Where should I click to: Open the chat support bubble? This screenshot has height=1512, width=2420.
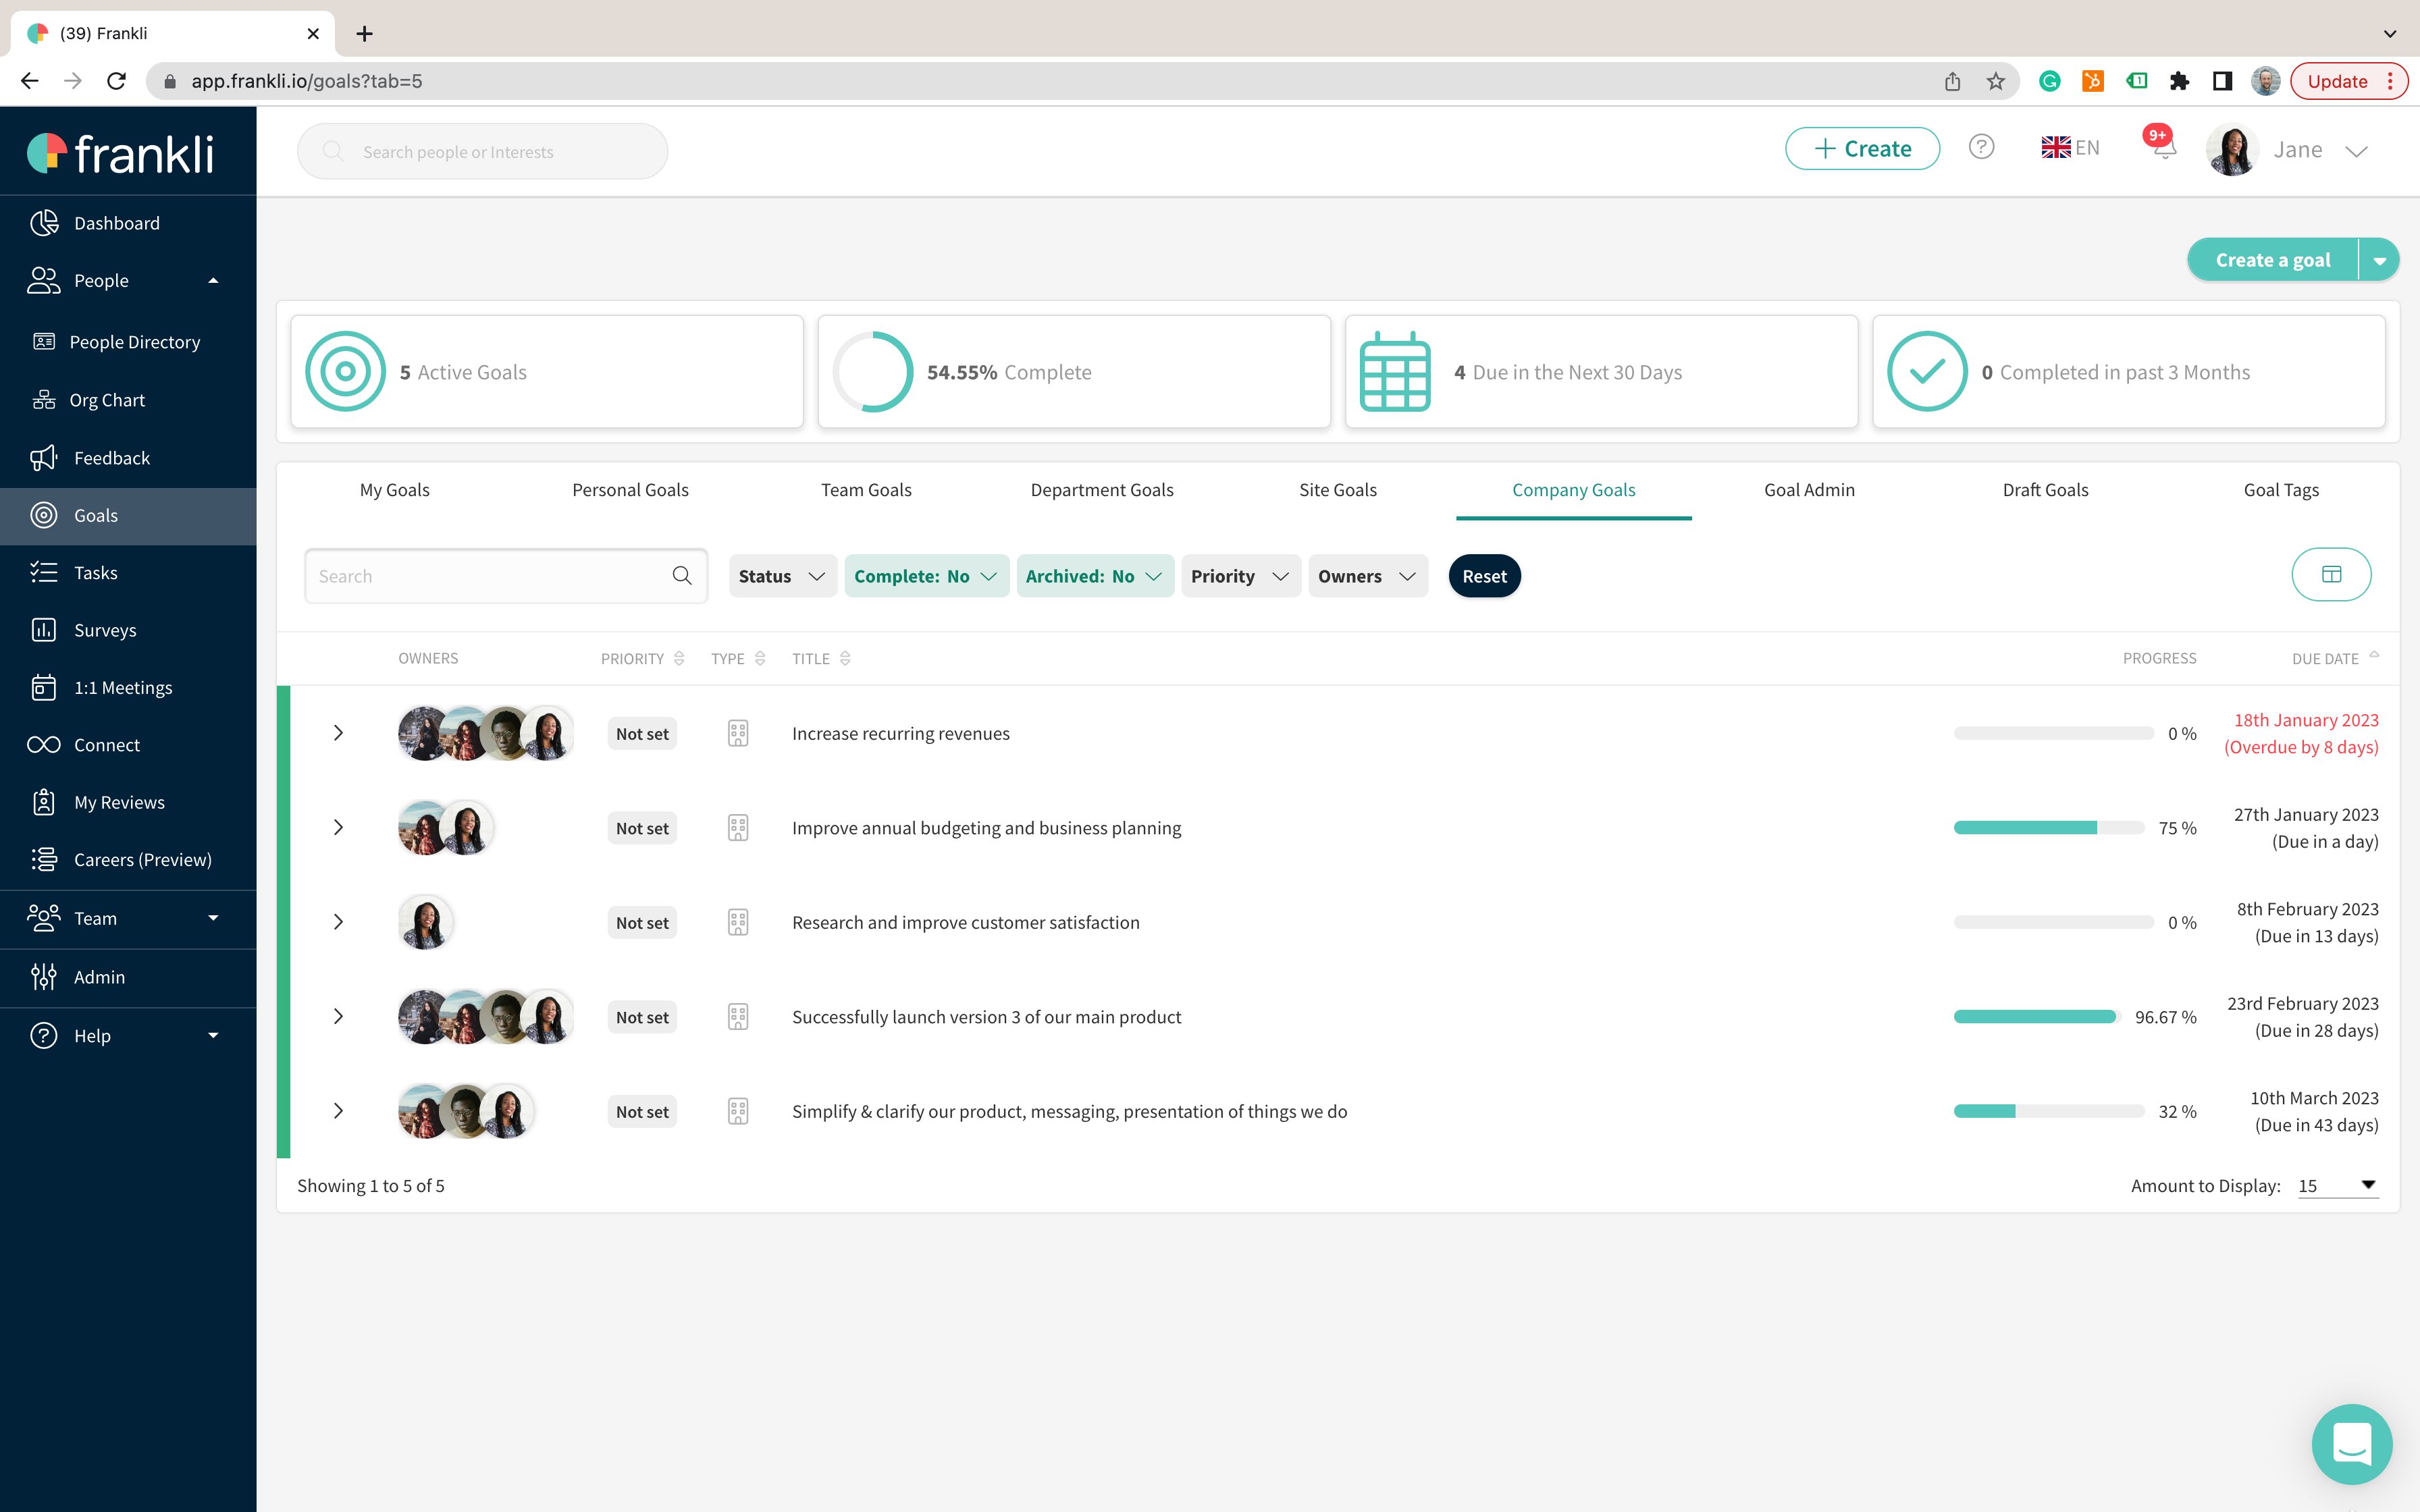point(2352,1444)
